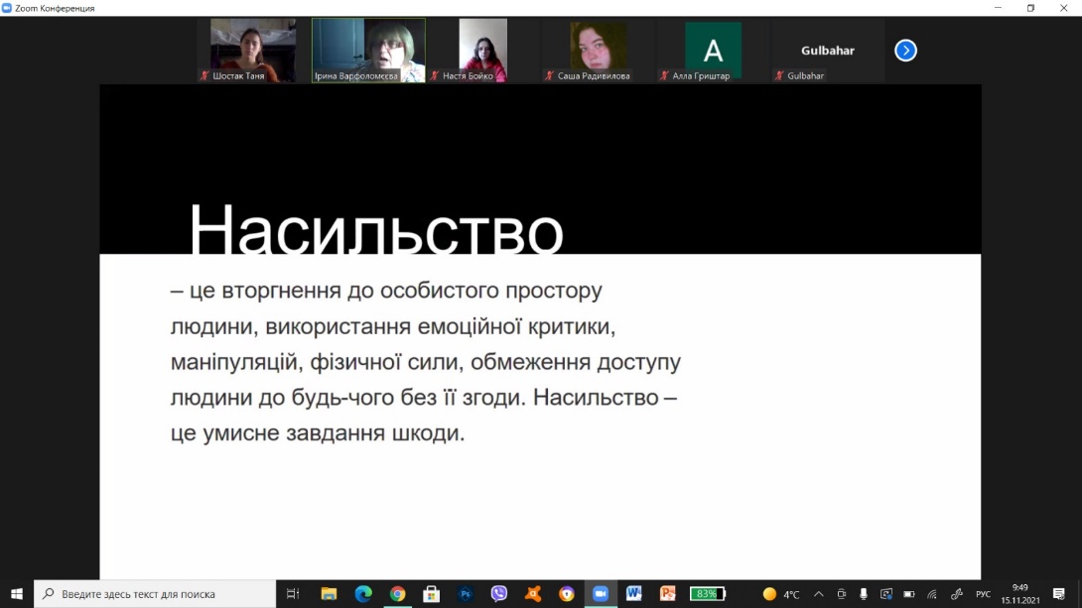The width and height of the screenshot is (1082, 608).
Task: Select Ірина Варфоломєєва's video tile
Action: point(368,50)
